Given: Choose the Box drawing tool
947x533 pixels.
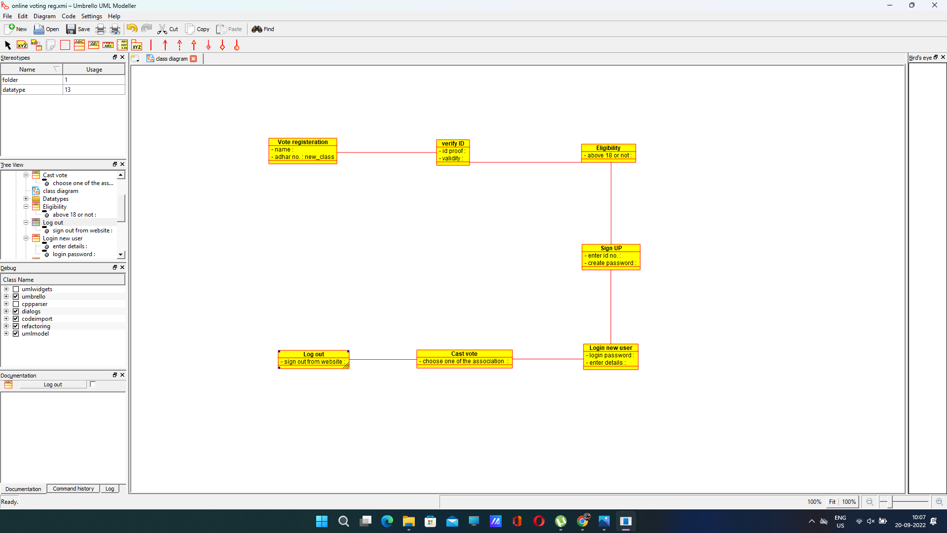Looking at the screenshot, I should pos(65,45).
